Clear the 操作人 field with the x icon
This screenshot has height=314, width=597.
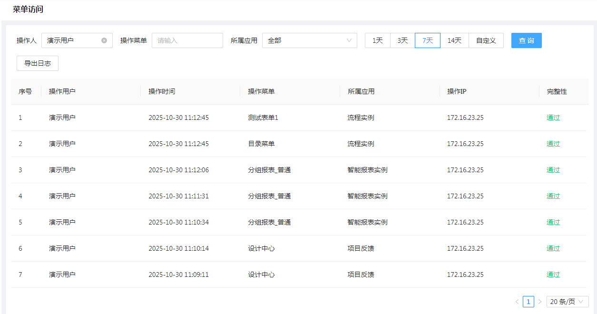pyautogui.click(x=104, y=40)
